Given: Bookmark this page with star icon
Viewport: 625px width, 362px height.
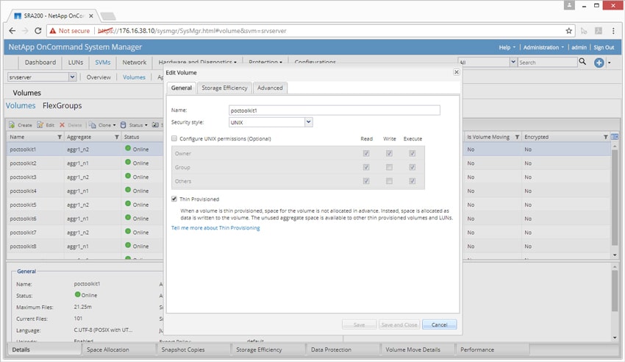Looking at the screenshot, I should [x=569, y=31].
